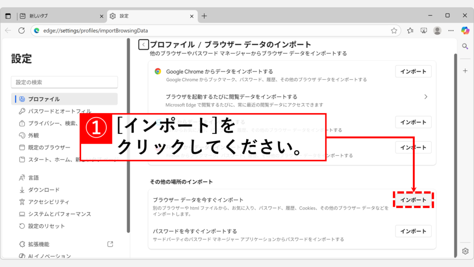Click the address bar URL
The width and height of the screenshot is (474, 267).
tap(95, 31)
